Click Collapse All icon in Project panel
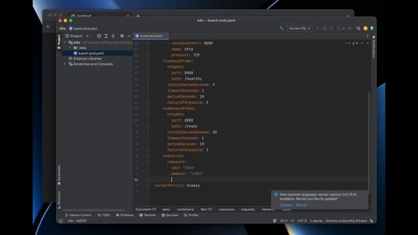The image size is (418, 235). pyautogui.click(x=113, y=36)
